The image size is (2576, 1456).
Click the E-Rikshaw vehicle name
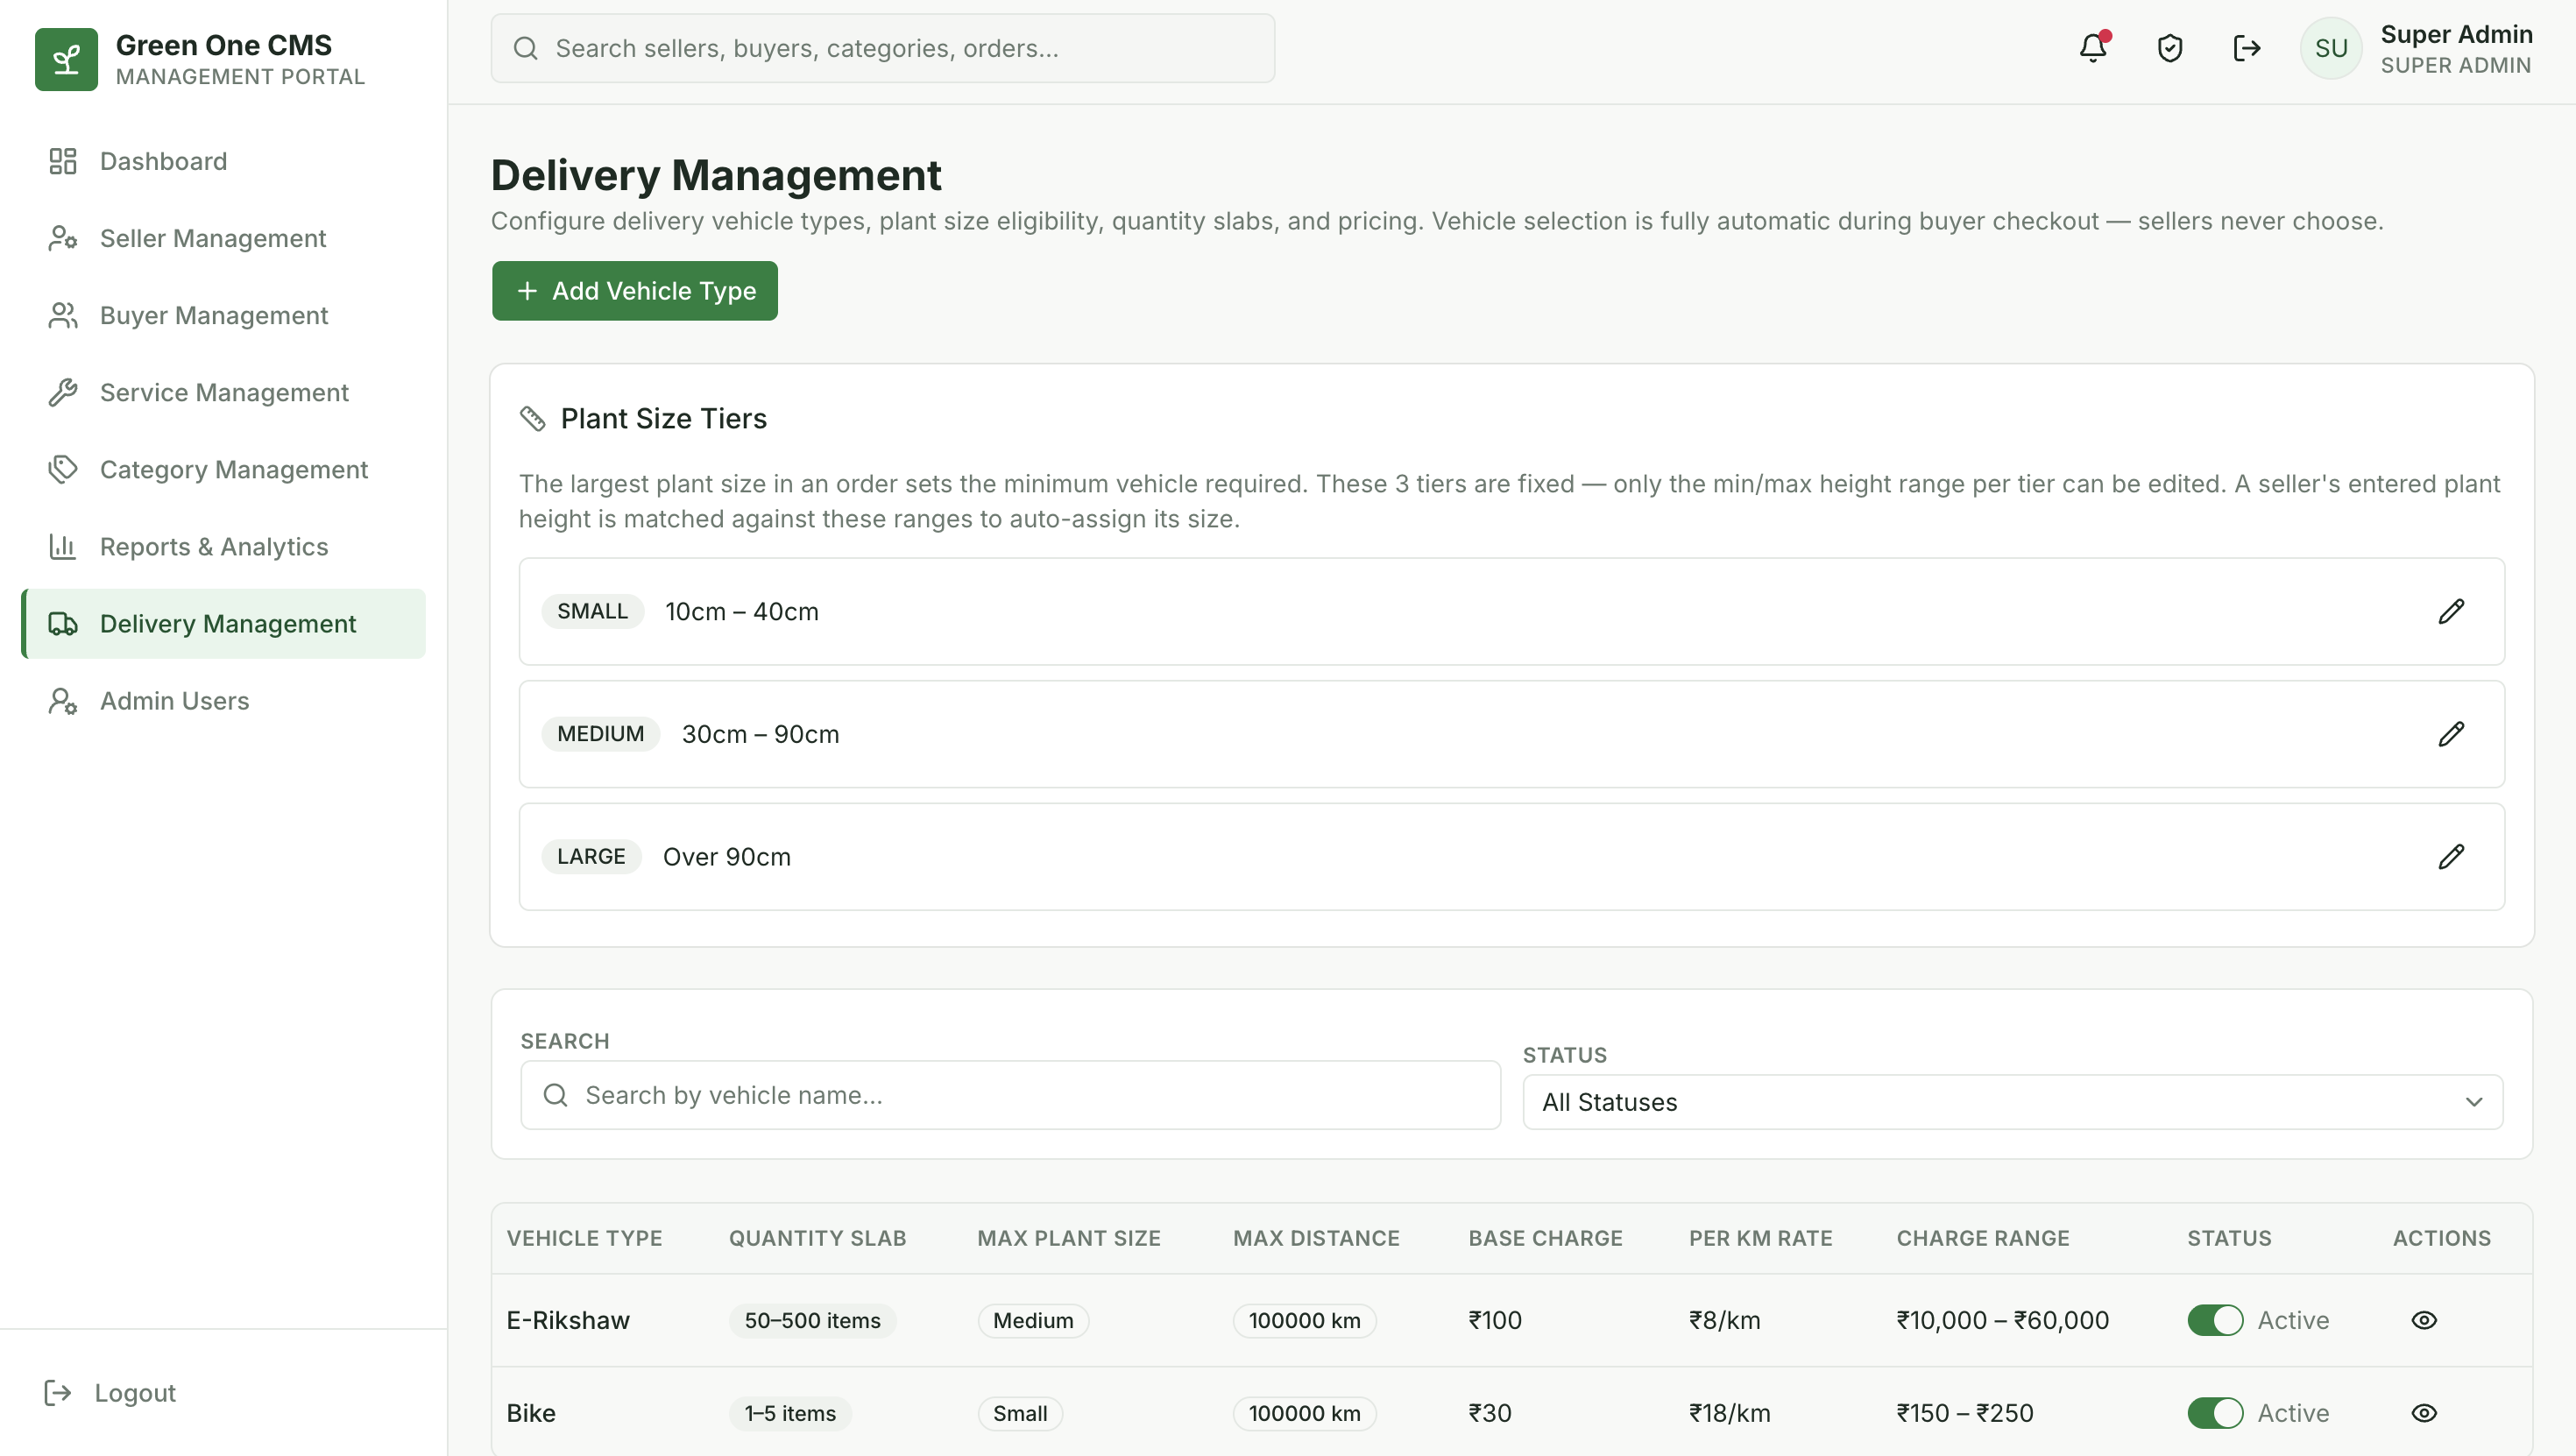[x=568, y=1320]
